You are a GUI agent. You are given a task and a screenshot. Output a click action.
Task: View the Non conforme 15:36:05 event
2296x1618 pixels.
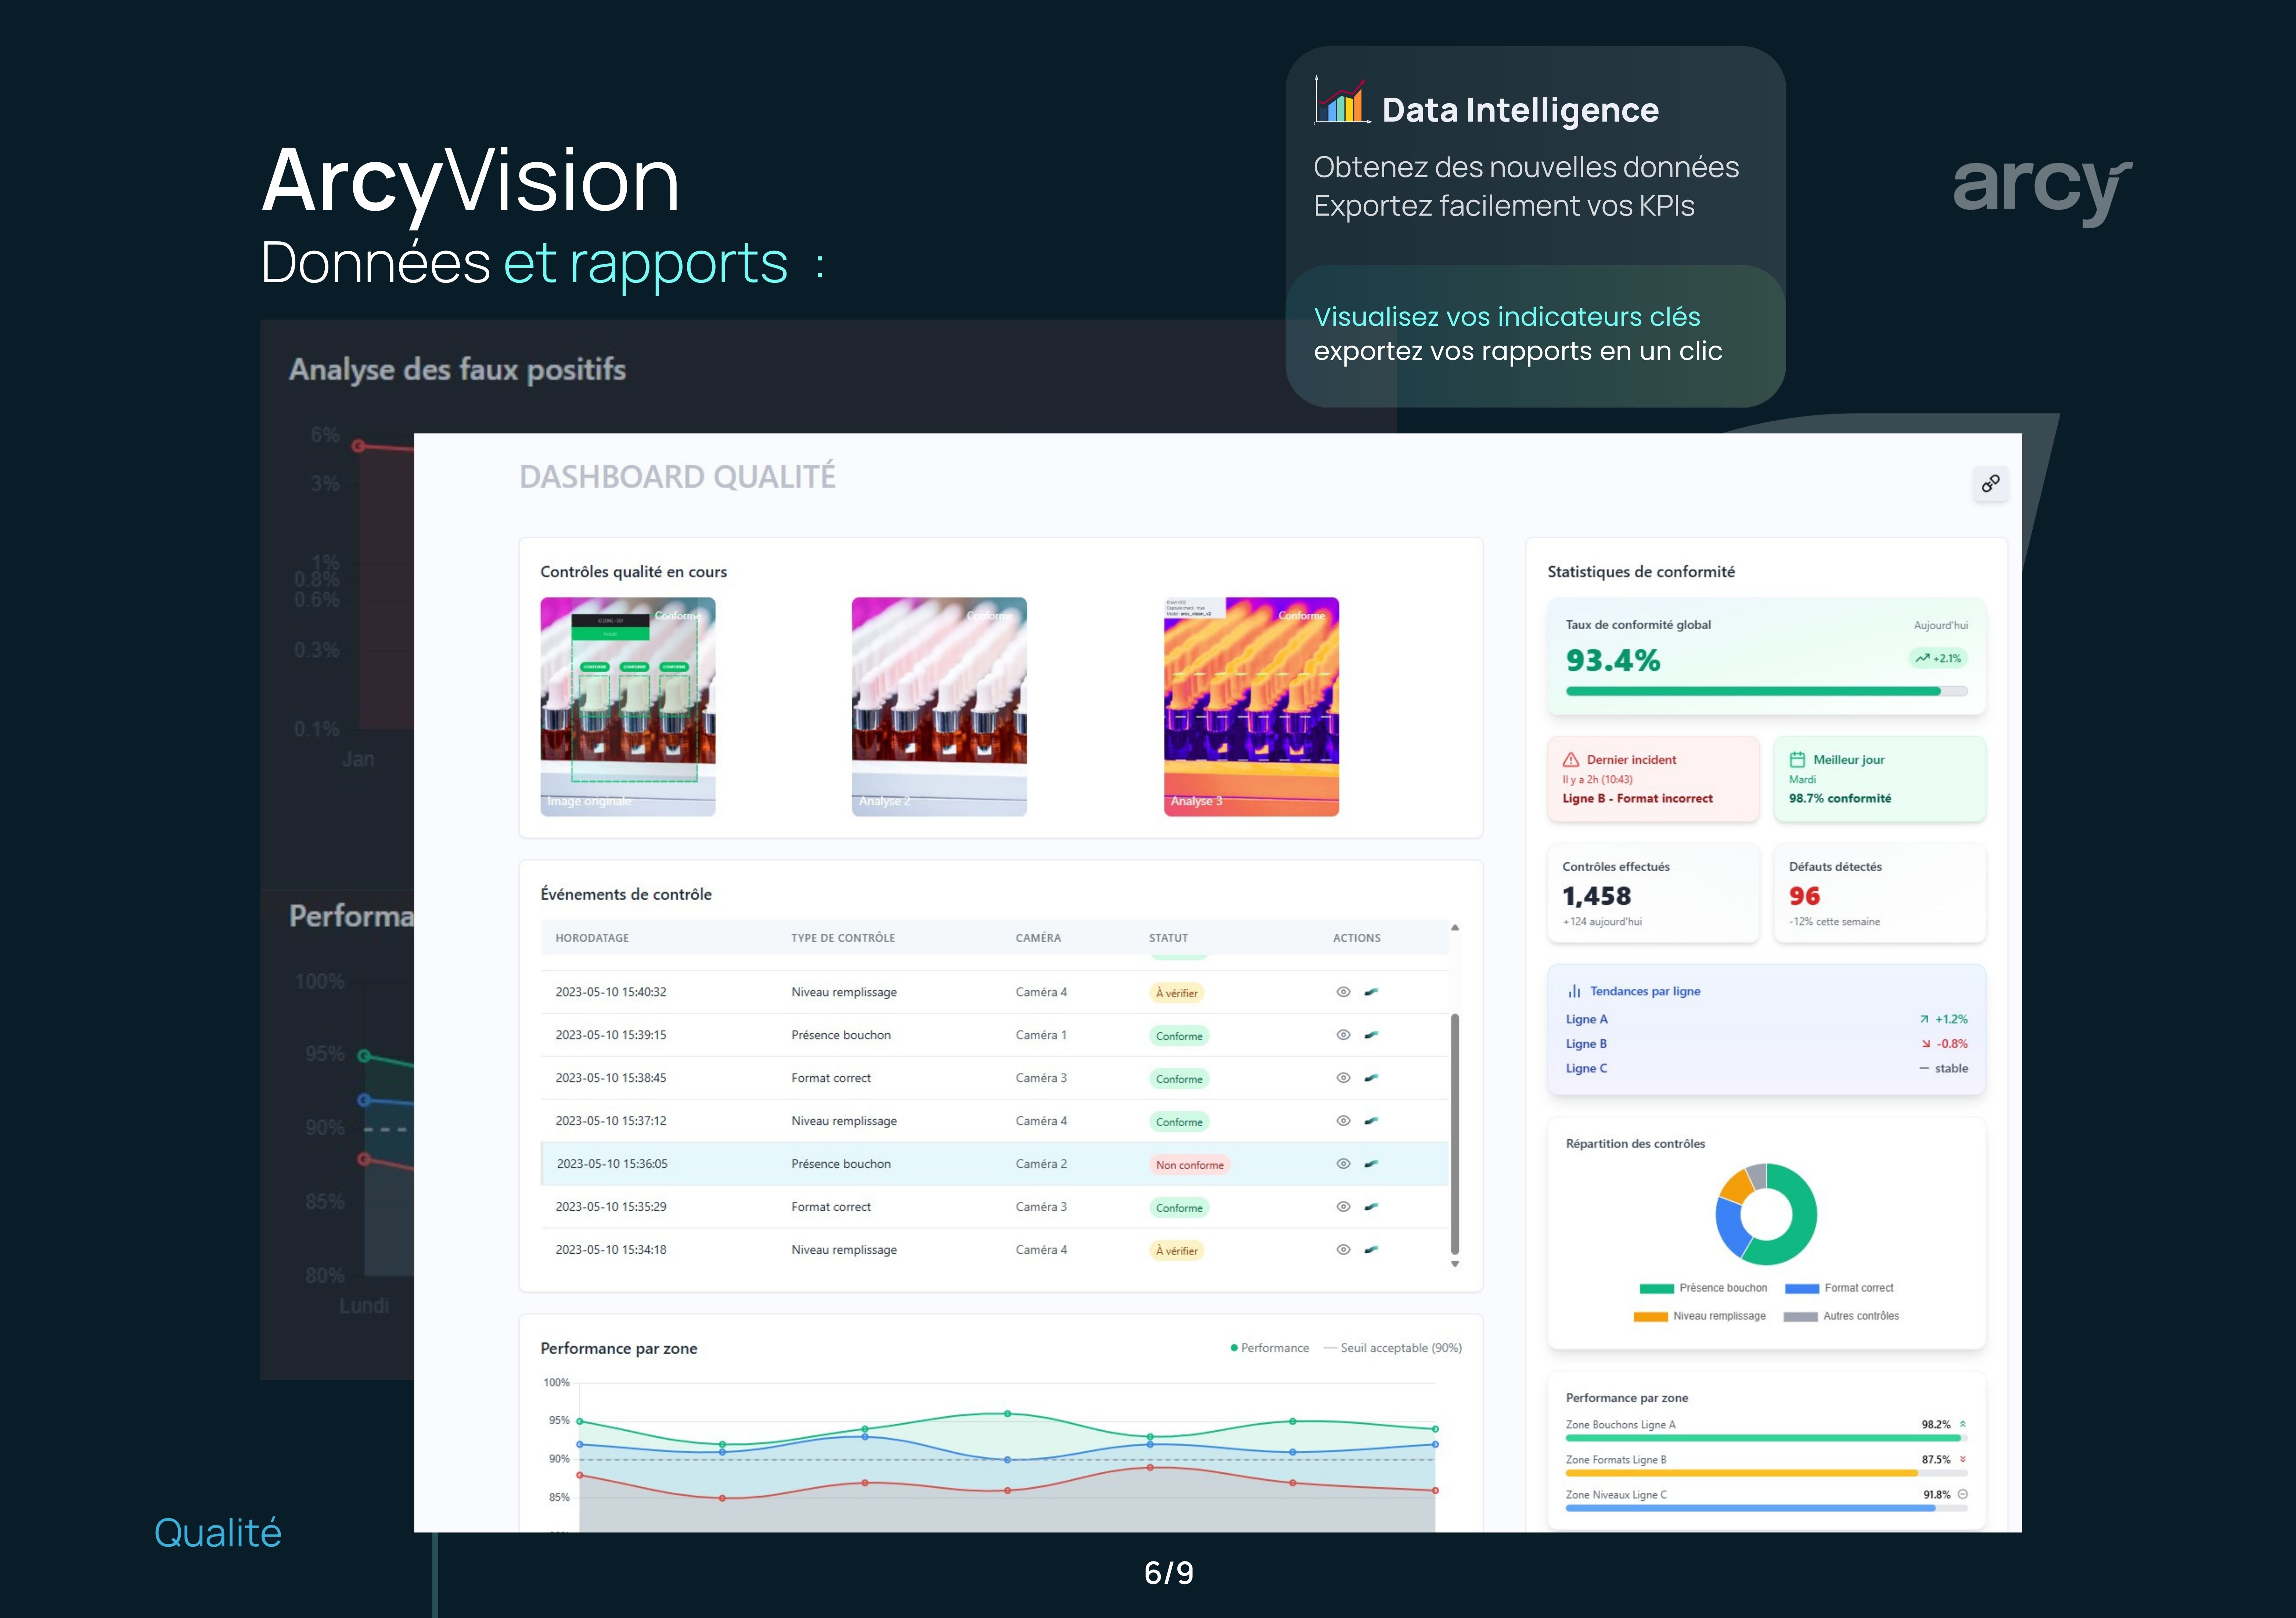click(1343, 1164)
